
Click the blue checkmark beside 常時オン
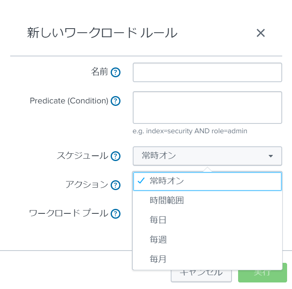[x=141, y=181]
